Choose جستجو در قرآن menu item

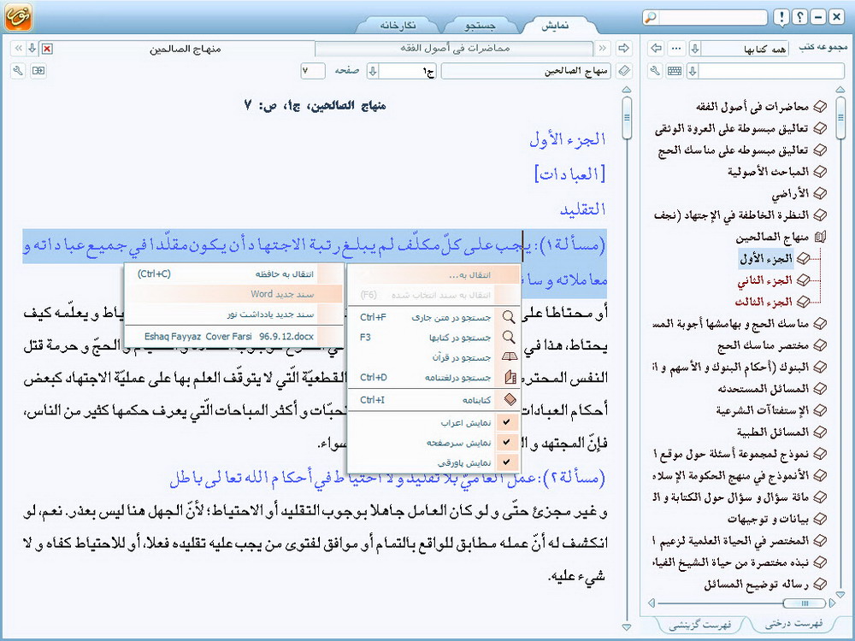[x=434, y=357]
